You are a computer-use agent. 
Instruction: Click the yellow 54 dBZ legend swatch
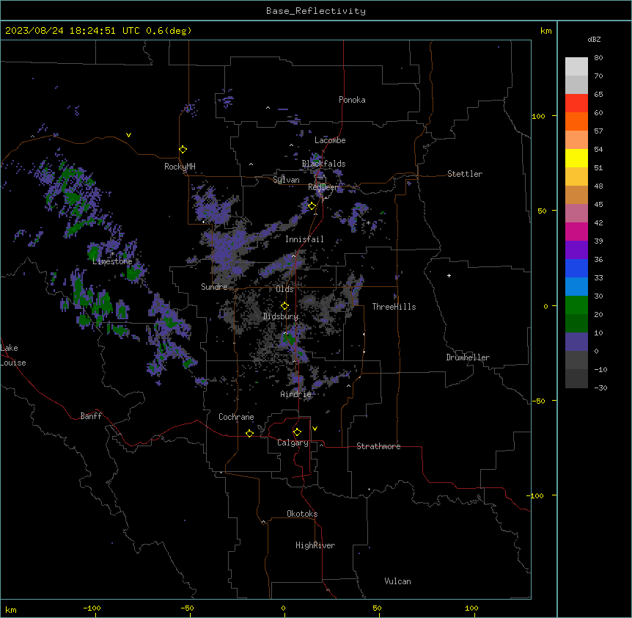click(576, 158)
